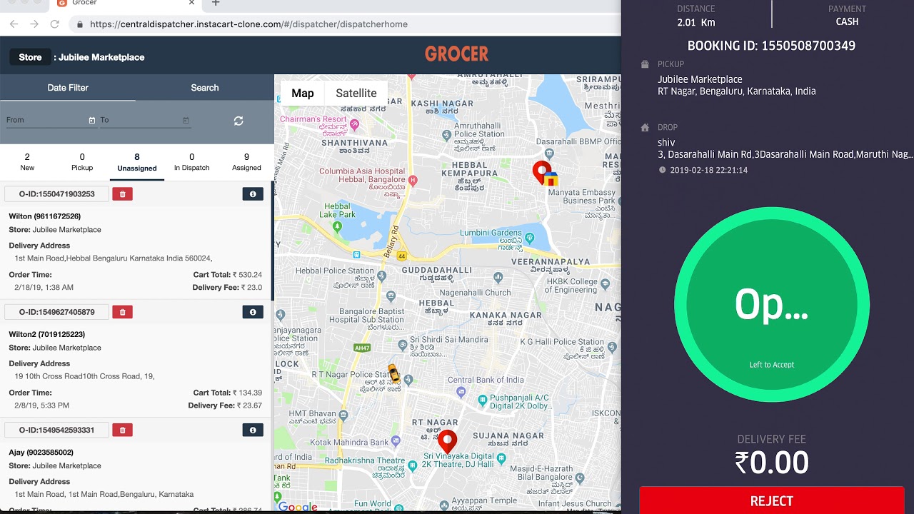This screenshot has height=514, width=914.
Task: Open a new browser tab
Action: pyautogui.click(x=216, y=3)
